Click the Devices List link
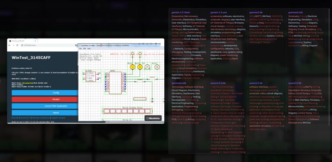332x162 pixels. point(37,118)
